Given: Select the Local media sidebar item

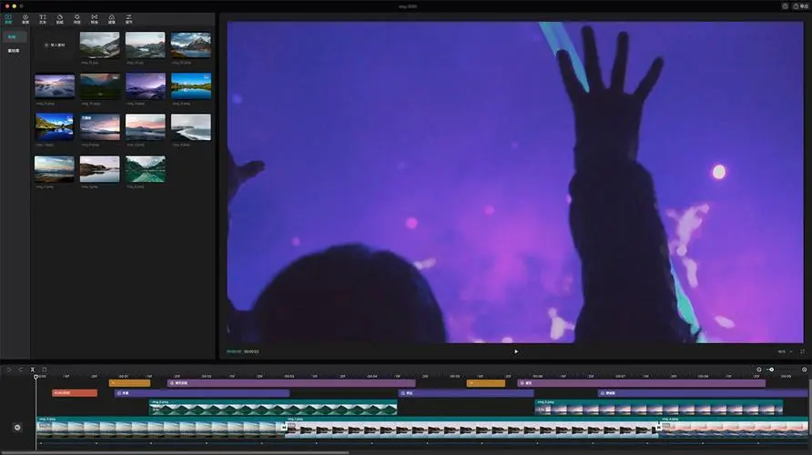Looking at the screenshot, I should point(14,37).
